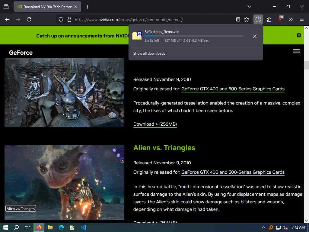
Task: Open File Explorer from taskbar
Action: coord(50,227)
